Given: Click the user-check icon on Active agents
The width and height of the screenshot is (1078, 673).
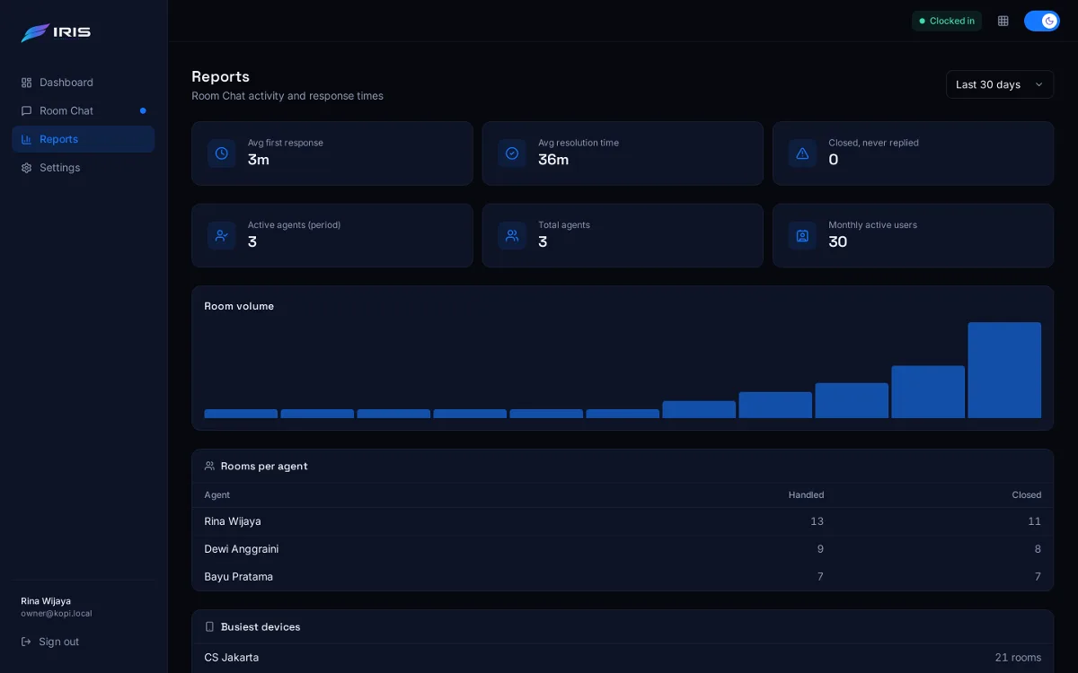Looking at the screenshot, I should (222, 235).
